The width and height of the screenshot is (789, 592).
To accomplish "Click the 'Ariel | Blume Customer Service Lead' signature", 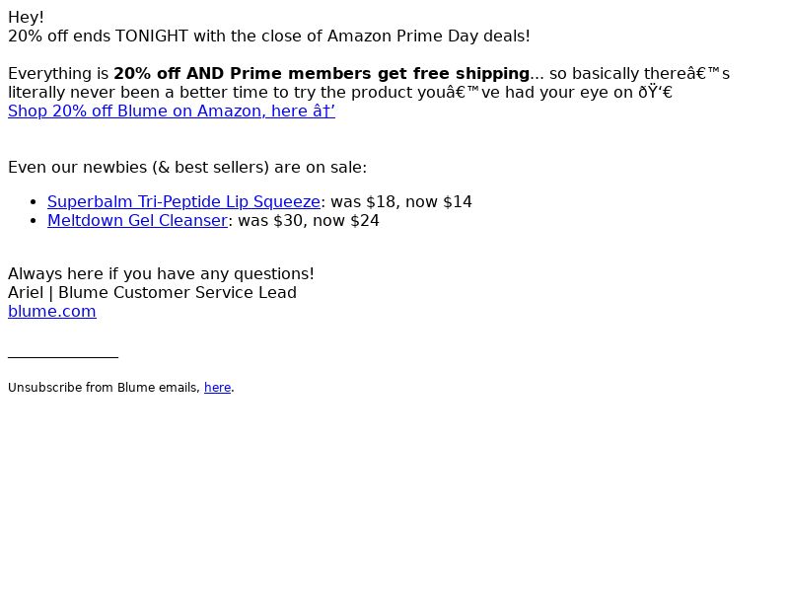I will (x=153, y=292).
